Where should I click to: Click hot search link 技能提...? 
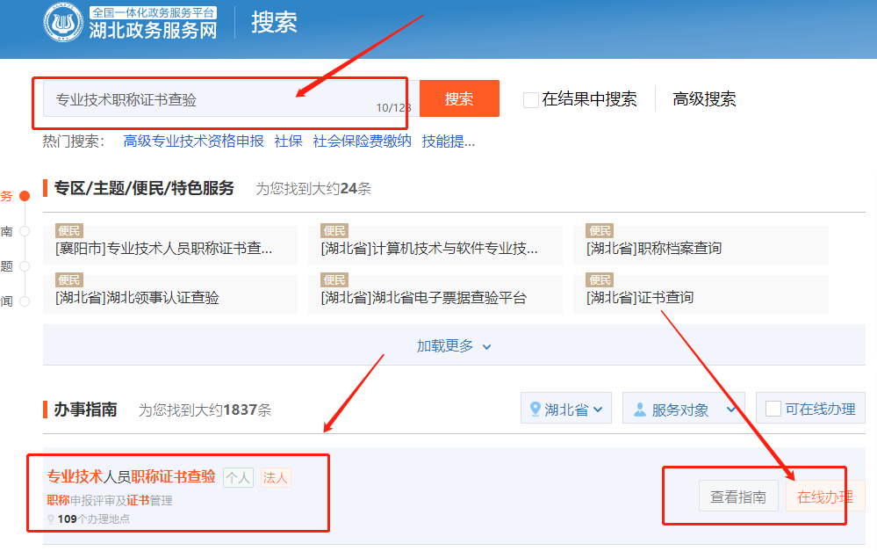click(x=448, y=141)
